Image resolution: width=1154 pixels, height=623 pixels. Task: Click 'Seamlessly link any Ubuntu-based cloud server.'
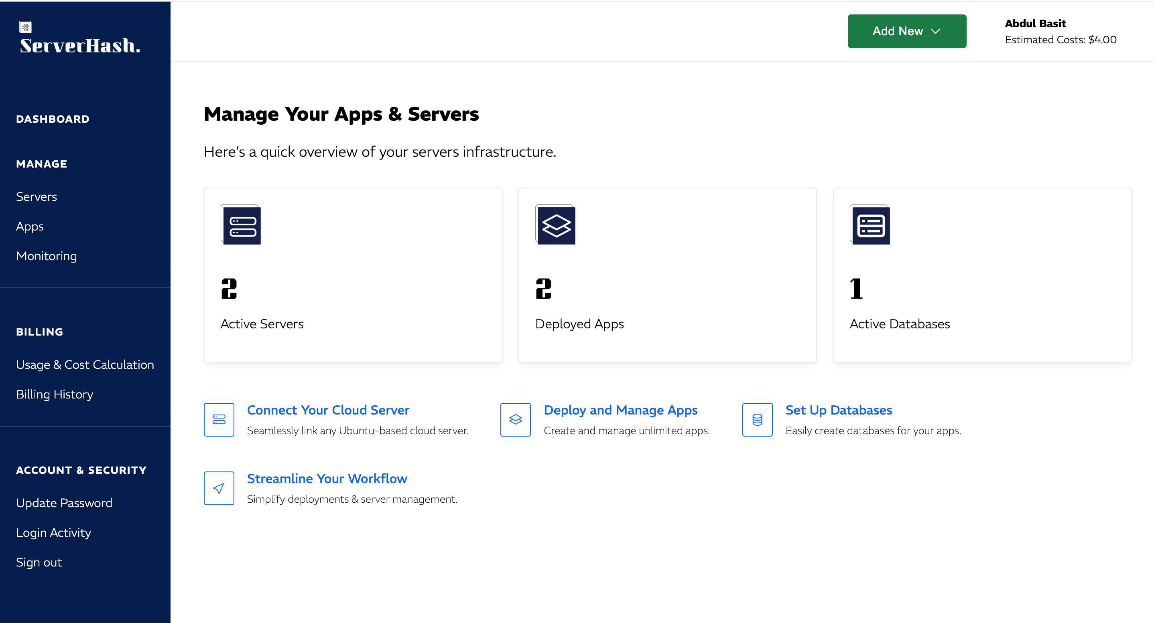358,431
